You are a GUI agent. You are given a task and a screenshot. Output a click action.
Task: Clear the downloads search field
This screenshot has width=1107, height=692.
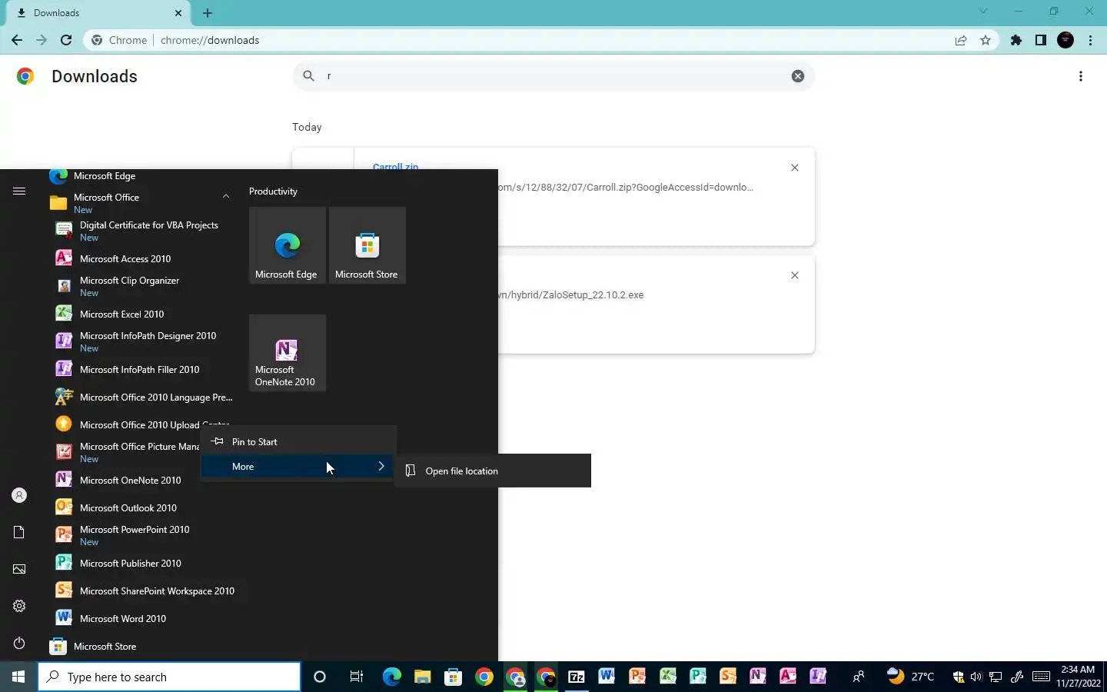[798, 75]
